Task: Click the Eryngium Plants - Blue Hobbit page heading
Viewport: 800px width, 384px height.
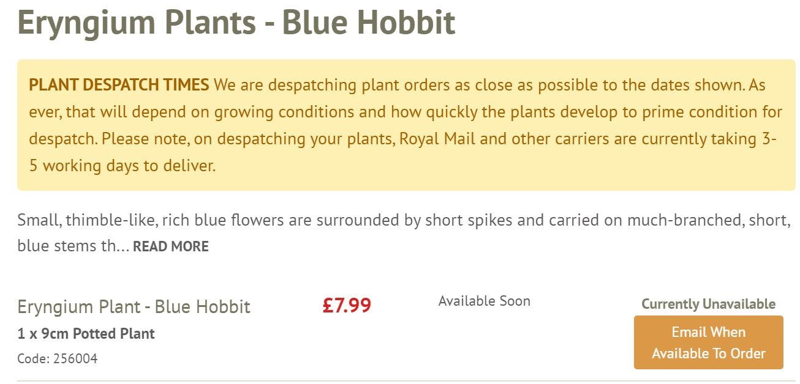Action: (x=236, y=22)
